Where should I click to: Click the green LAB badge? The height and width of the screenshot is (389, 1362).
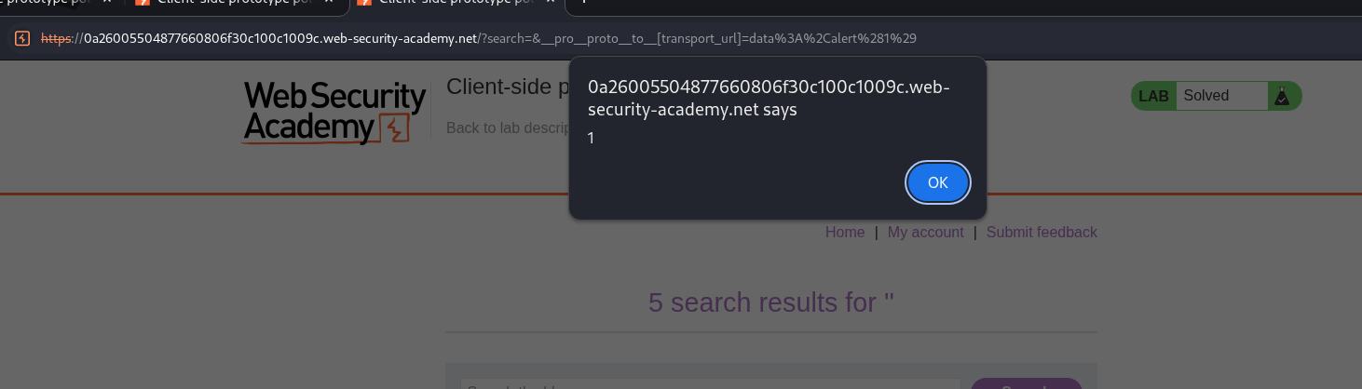pyautogui.click(x=1153, y=96)
